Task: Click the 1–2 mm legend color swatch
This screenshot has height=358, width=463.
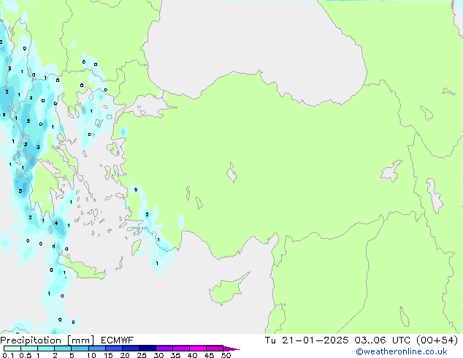Action: click(46, 349)
